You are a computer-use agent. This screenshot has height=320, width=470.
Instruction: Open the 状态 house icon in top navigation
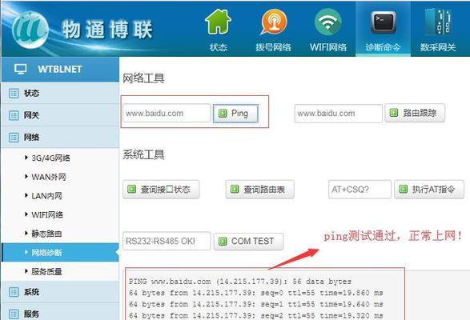click(x=218, y=22)
